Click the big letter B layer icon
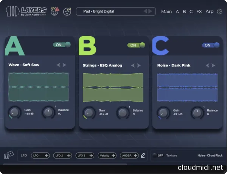 pyautogui.click(x=87, y=46)
